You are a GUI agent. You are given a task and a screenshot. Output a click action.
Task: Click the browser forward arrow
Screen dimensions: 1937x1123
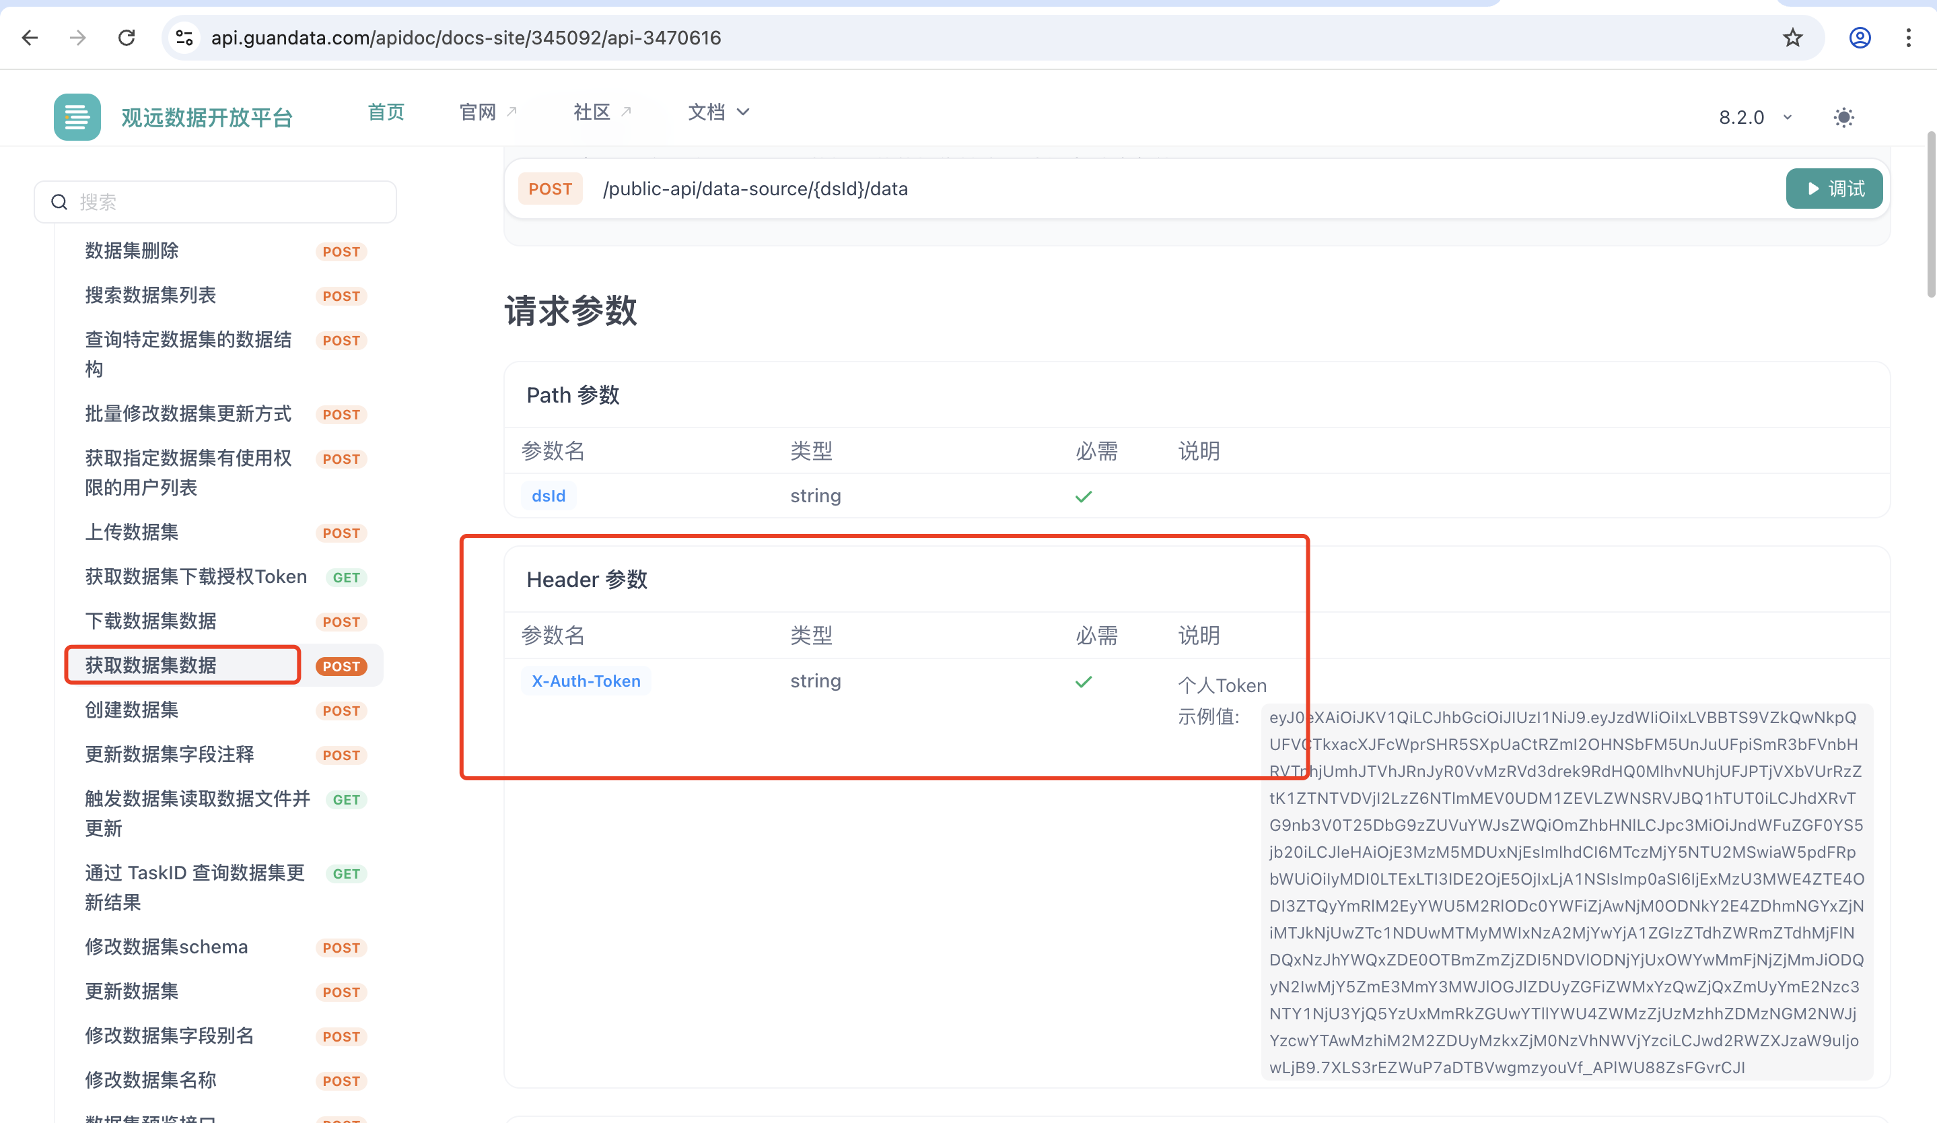(x=77, y=37)
